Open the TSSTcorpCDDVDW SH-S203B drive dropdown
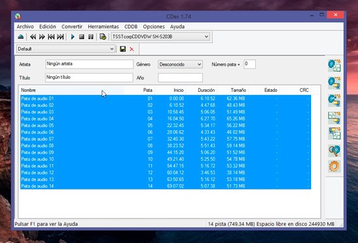 tap(160, 36)
